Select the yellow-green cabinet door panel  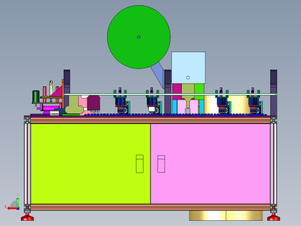point(91,163)
